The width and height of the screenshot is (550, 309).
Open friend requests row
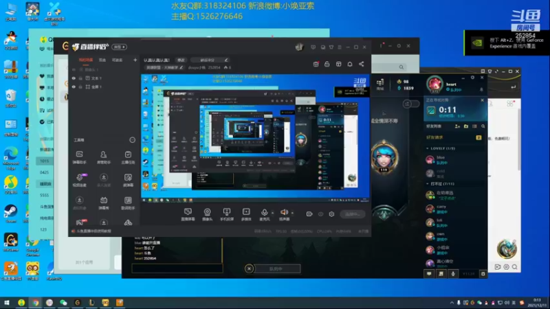pyautogui.click(x=455, y=137)
